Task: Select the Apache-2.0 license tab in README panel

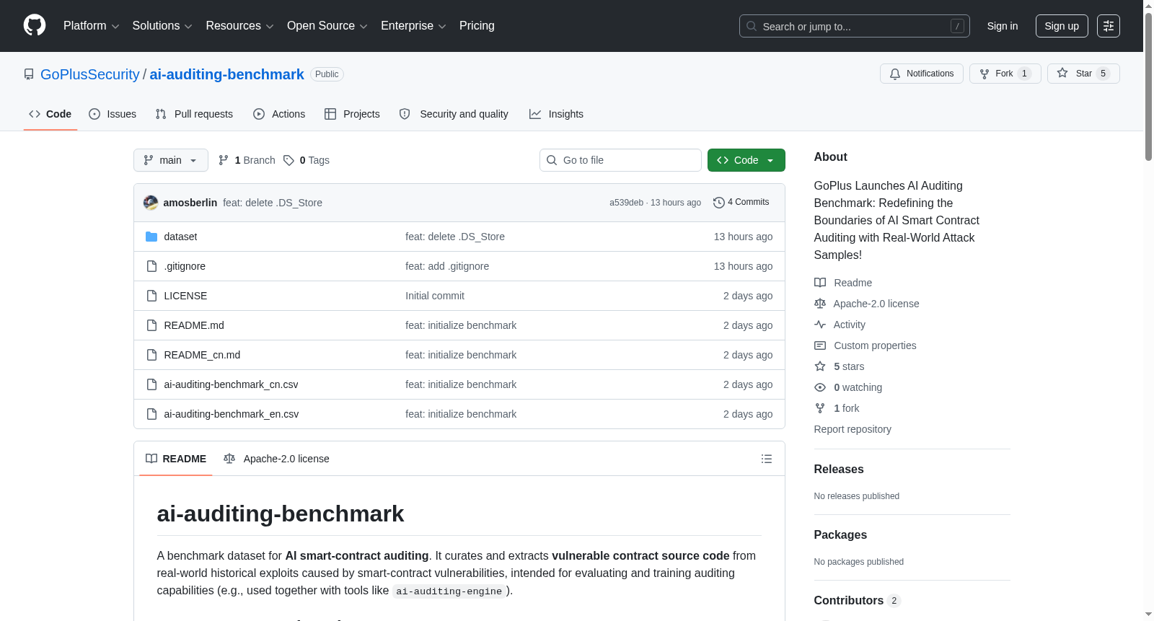Action: [276, 459]
